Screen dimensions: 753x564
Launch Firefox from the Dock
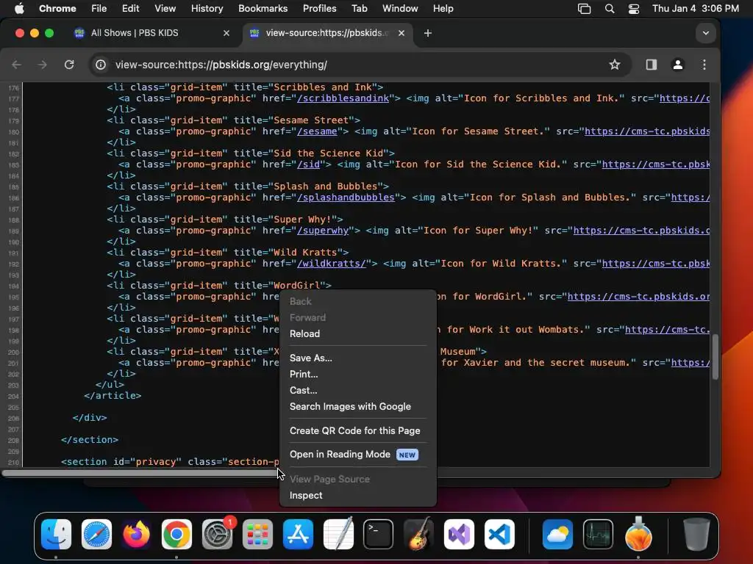[x=136, y=534]
